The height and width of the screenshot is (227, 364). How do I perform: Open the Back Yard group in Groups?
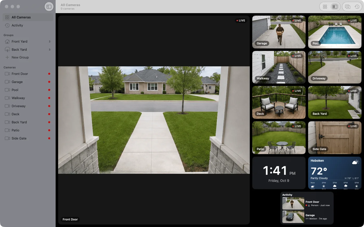click(x=28, y=50)
